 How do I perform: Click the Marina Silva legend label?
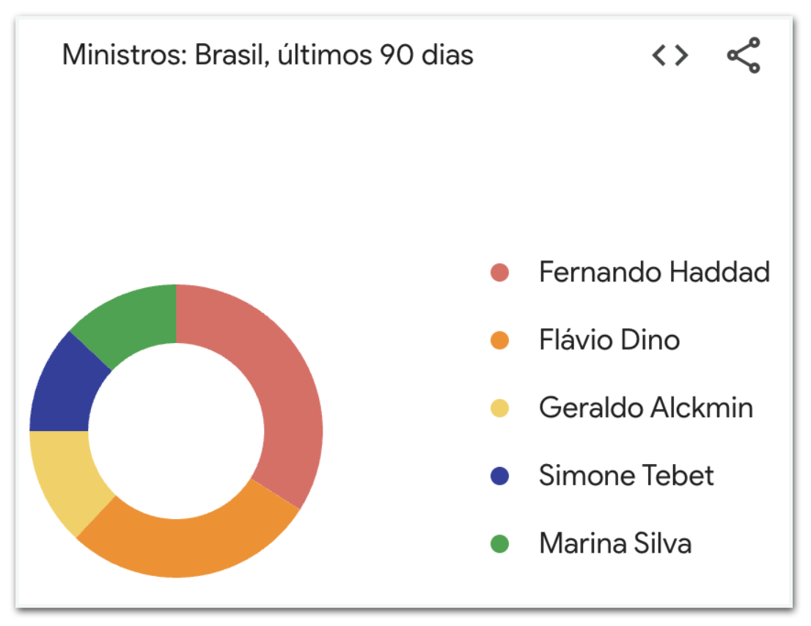(x=615, y=543)
